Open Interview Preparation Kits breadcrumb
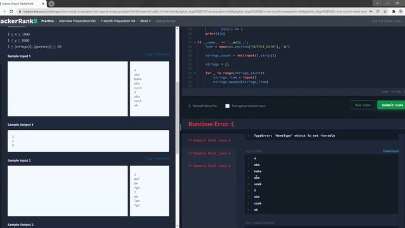This screenshot has width=405, height=228. tap(77, 21)
